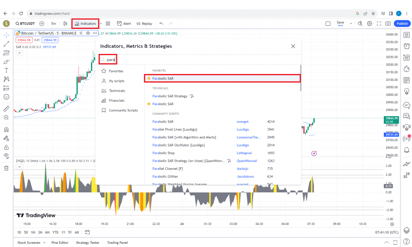Open the Fibonacci tools in left toolbar
The image size is (412, 247).
click(6, 53)
